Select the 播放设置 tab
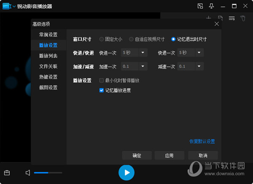 48,45
